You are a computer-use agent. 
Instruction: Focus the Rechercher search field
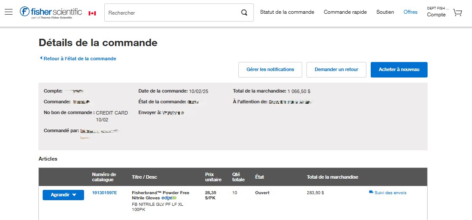(x=172, y=13)
